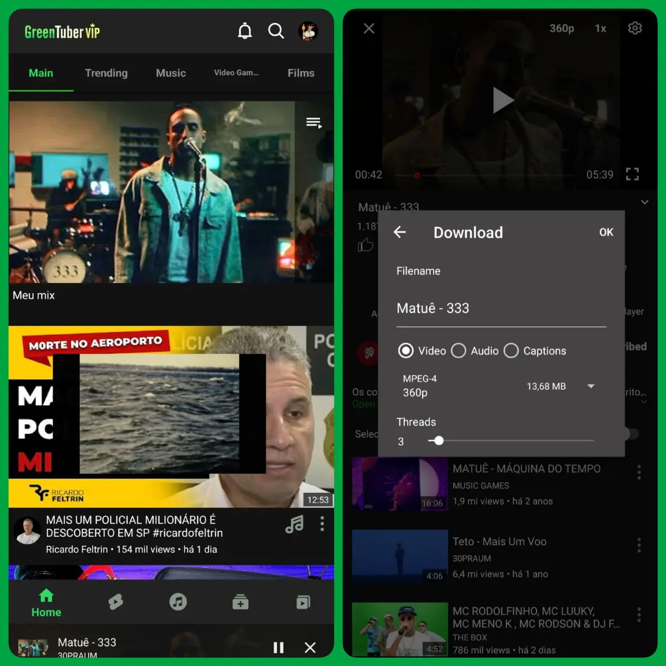The height and width of the screenshot is (666, 666).
Task: Click the Meu mix label
Action: [34, 295]
